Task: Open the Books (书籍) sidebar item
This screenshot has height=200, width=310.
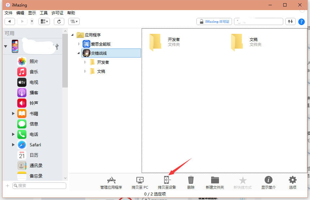Action: [28, 113]
